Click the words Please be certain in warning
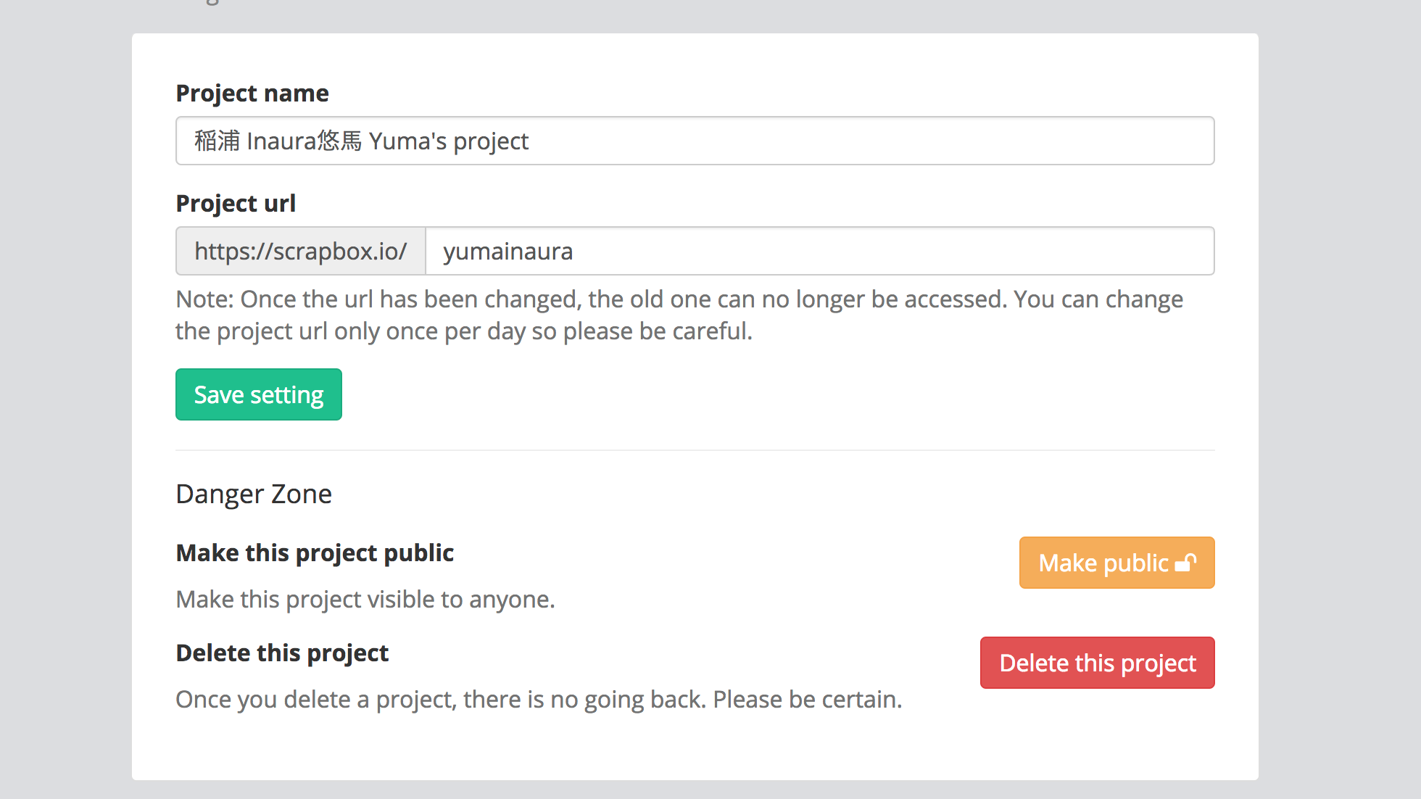1421x799 pixels. coord(807,699)
